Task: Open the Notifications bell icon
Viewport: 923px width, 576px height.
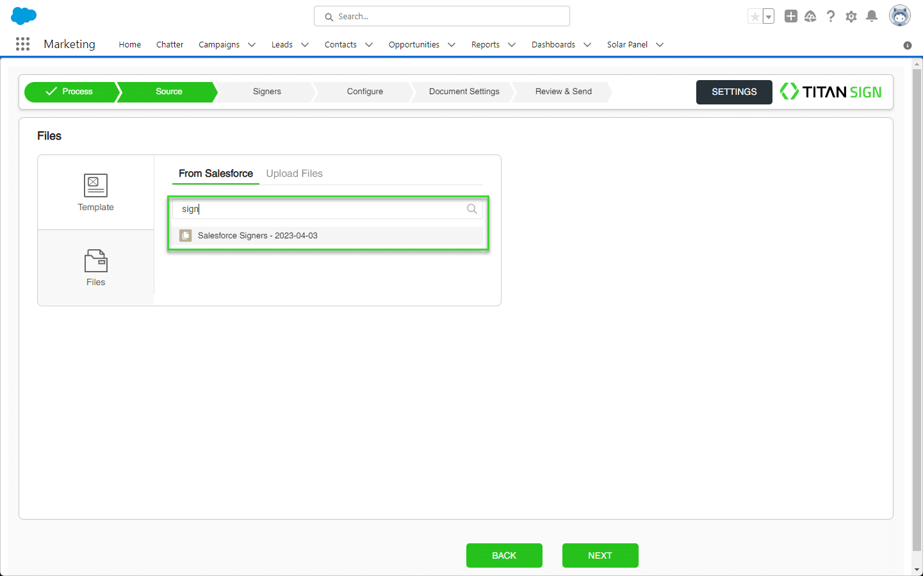Action: click(872, 16)
